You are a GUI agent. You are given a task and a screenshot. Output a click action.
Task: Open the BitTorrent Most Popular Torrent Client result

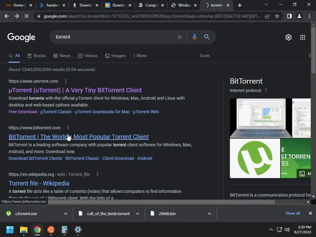click(x=79, y=137)
